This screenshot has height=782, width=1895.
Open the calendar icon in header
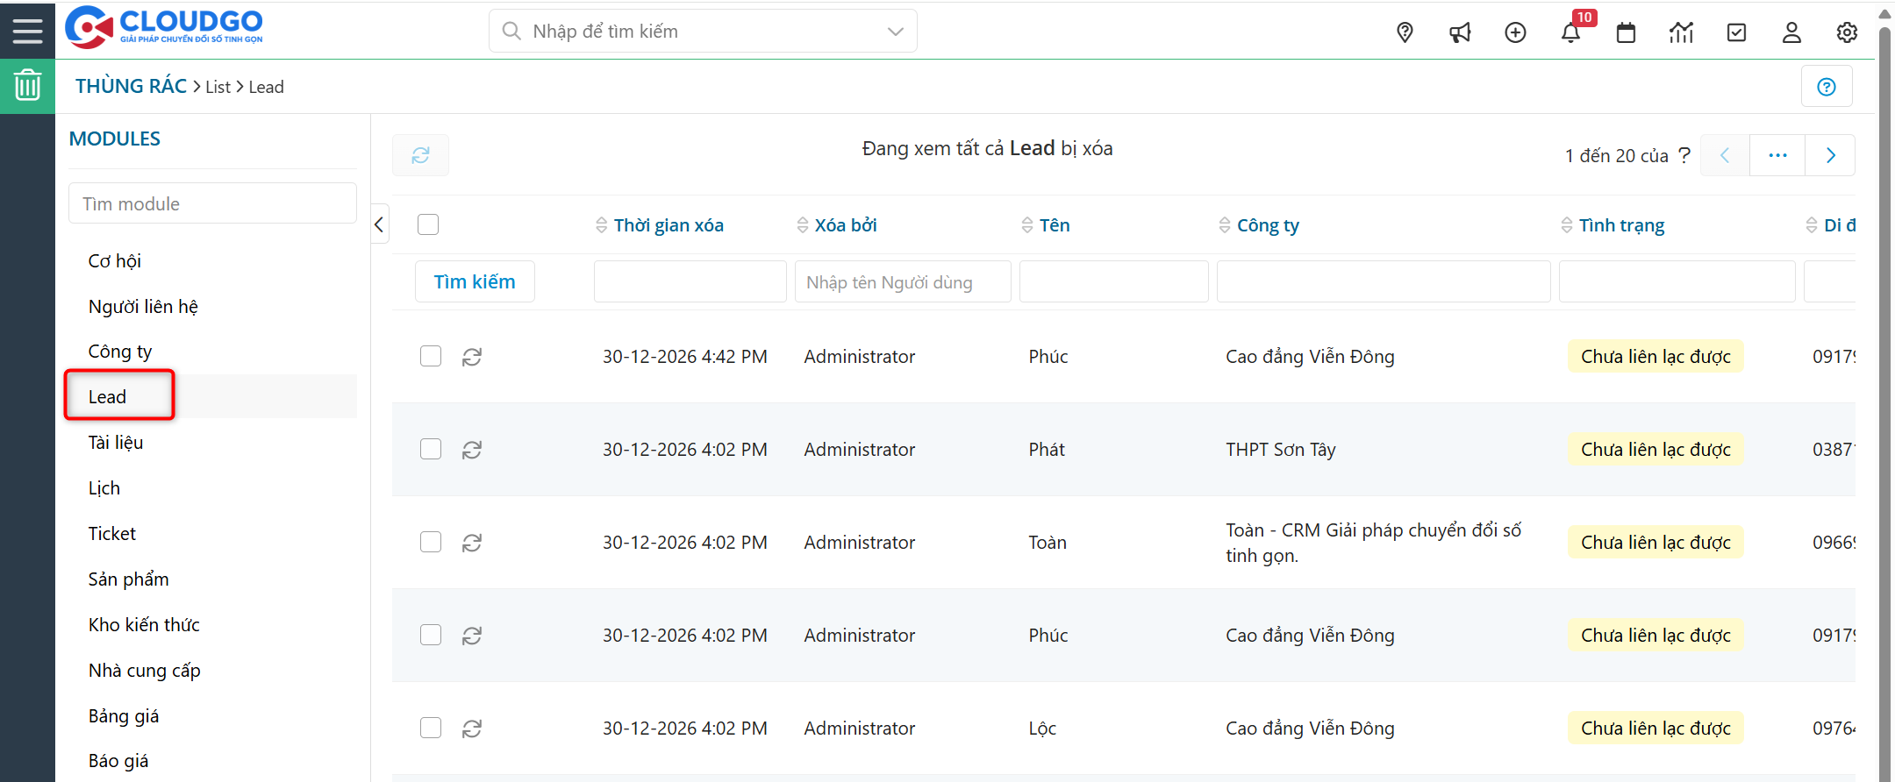1626,33
